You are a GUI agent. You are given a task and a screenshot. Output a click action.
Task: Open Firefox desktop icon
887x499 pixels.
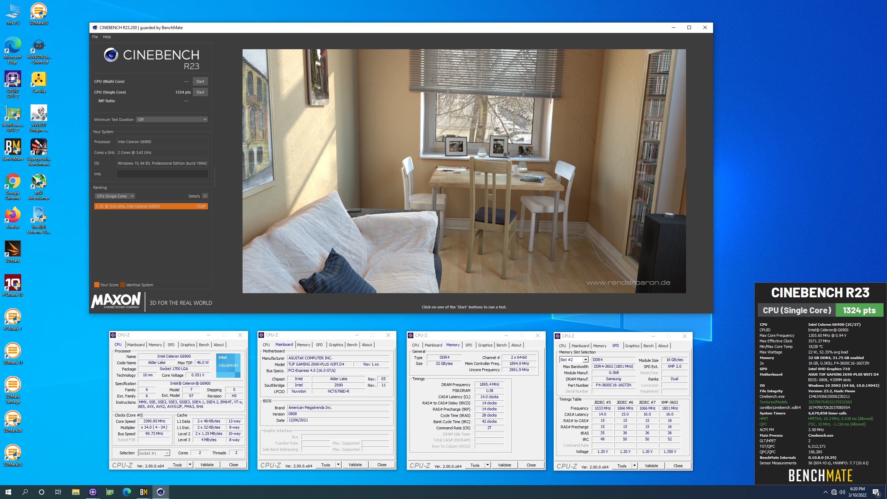click(12, 218)
